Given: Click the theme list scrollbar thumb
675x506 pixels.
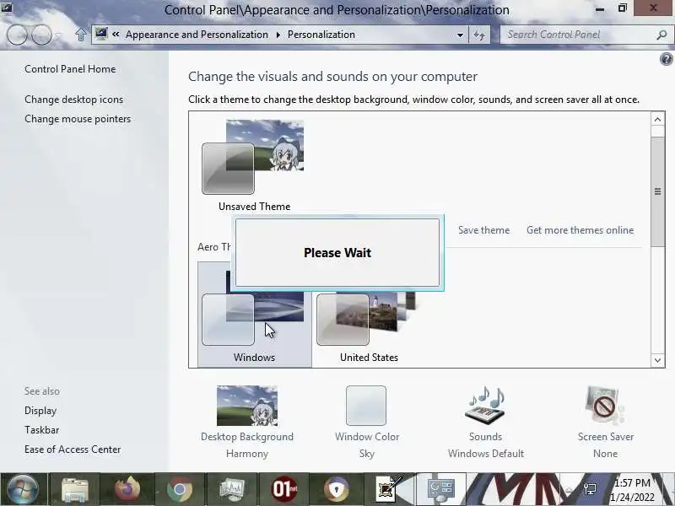Looking at the screenshot, I should [657, 191].
